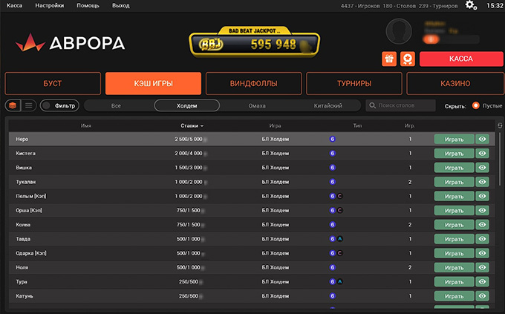505x314 pixels.
Task: Switch to the list view icon
Action: [x=29, y=105]
